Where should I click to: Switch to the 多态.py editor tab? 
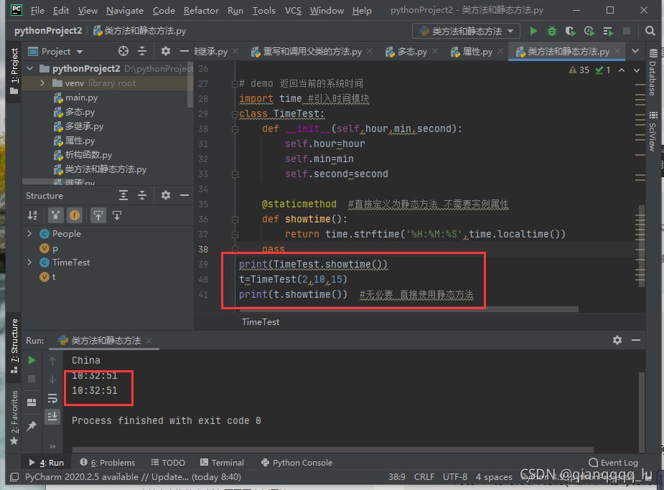(x=407, y=52)
